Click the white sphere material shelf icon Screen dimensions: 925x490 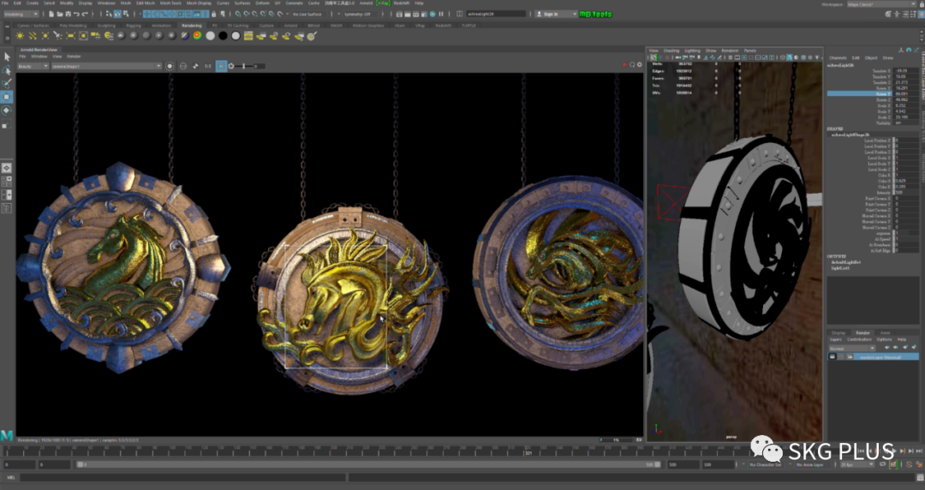pos(210,36)
